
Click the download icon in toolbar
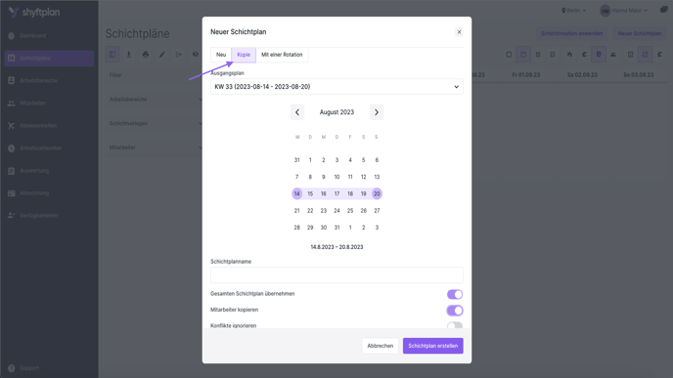point(129,55)
